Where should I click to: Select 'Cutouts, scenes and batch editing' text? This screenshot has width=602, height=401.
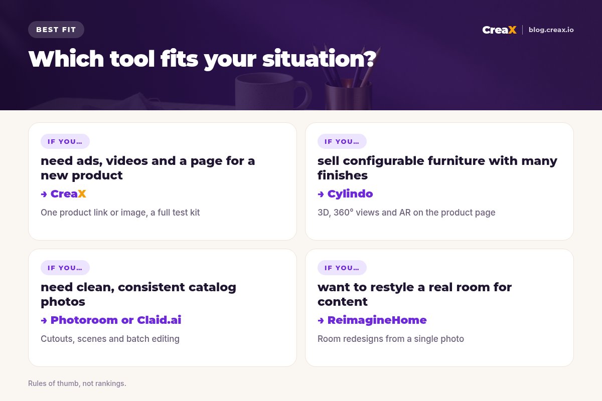(x=110, y=339)
